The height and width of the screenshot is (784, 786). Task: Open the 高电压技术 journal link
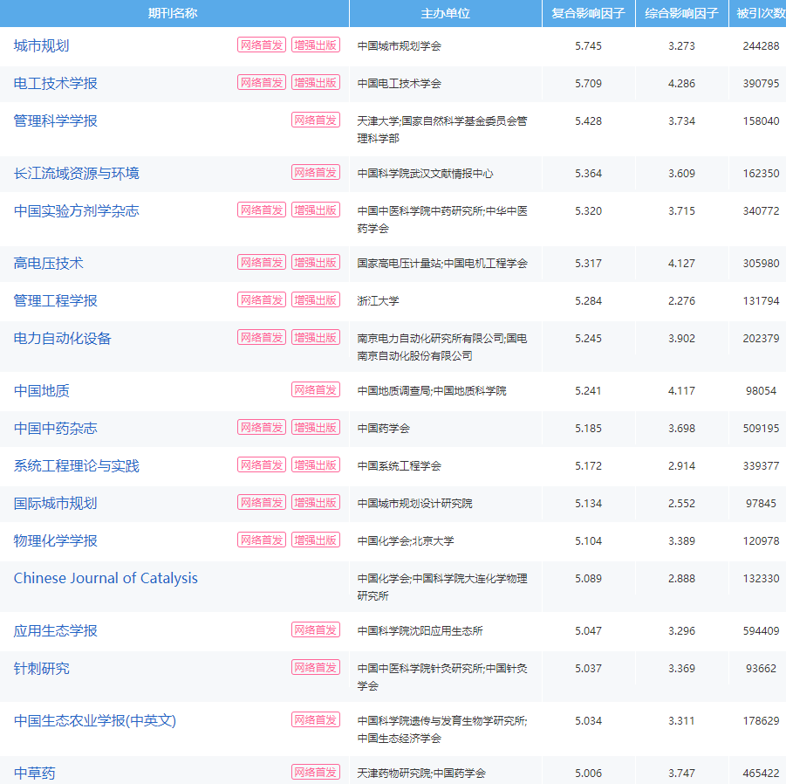[49, 264]
